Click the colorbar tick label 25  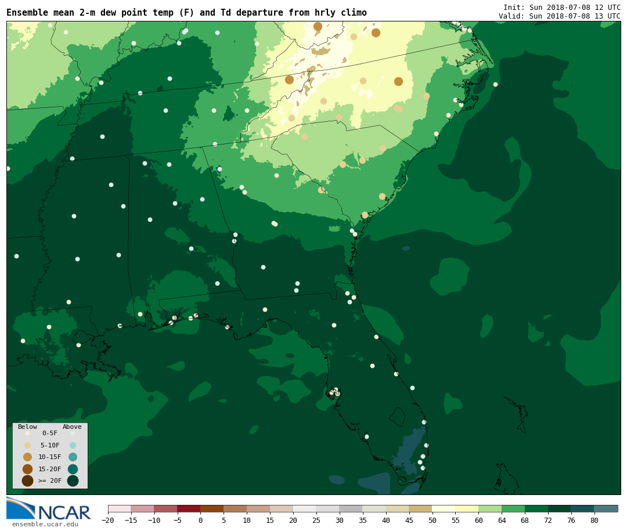[317, 520]
